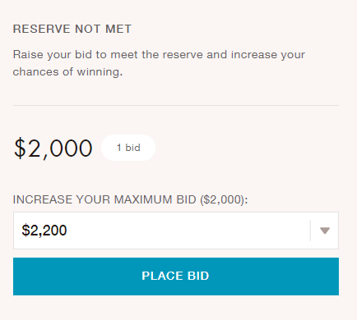
Task: Open the maximum bid dropdown arrow
Action: coord(325,231)
